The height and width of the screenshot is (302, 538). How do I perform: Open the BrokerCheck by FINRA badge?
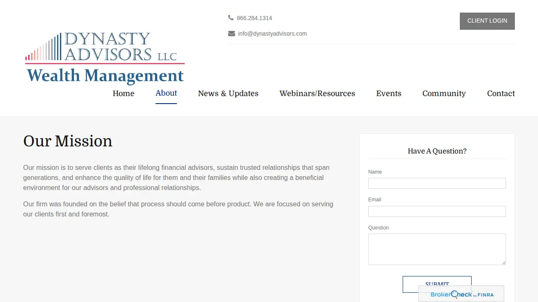[462, 294]
